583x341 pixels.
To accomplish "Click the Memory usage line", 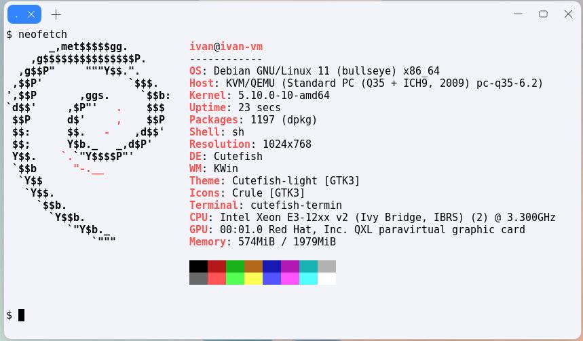I will coord(262,242).
